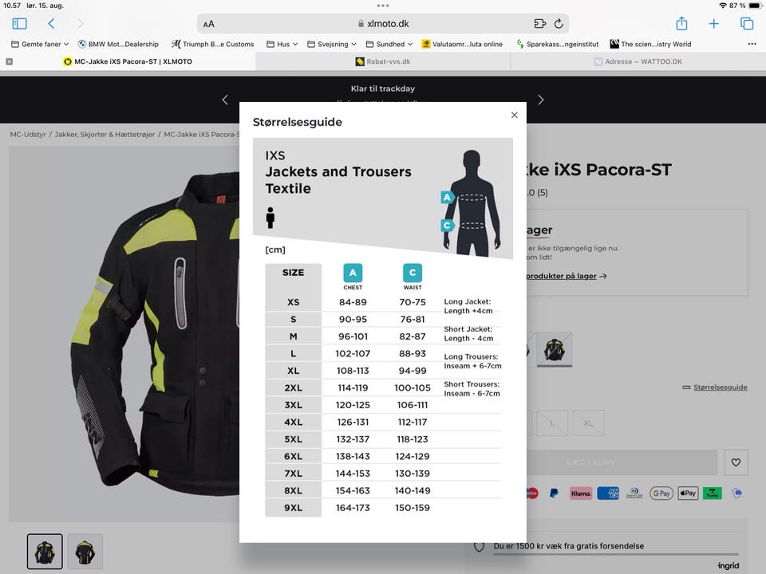Toggle the Safari sidebar panel
The height and width of the screenshot is (574, 766).
[x=19, y=23]
